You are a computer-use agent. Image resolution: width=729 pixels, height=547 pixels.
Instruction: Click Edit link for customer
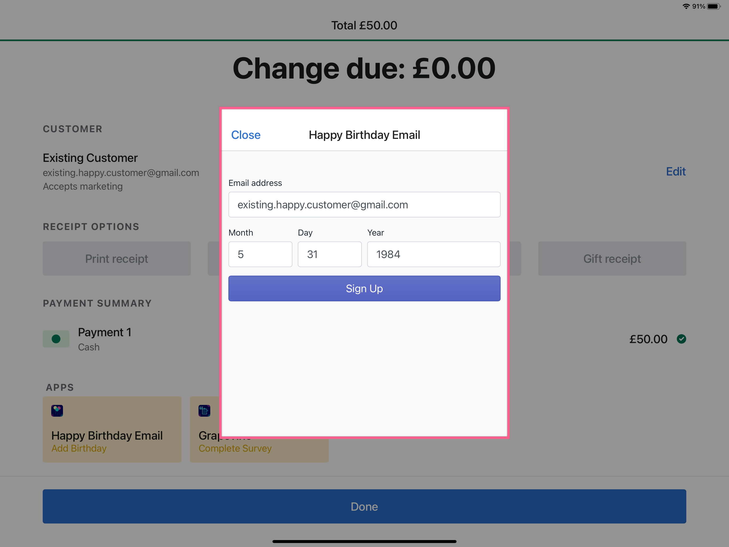click(676, 171)
